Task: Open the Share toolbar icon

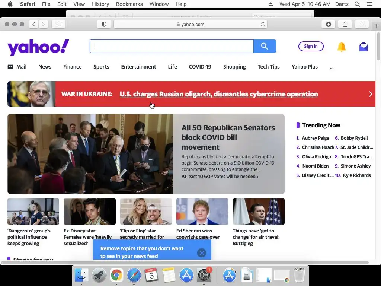Action: (x=345, y=24)
